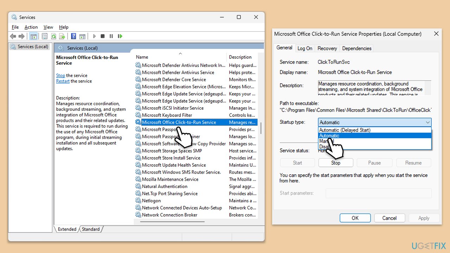
Task: Click gear icon of Microsoft iSCSI Initiator Service
Action: (138, 108)
